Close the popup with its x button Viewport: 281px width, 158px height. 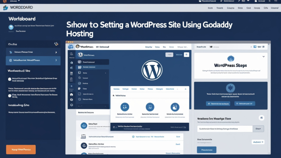pyautogui.click(x=186, y=89)
